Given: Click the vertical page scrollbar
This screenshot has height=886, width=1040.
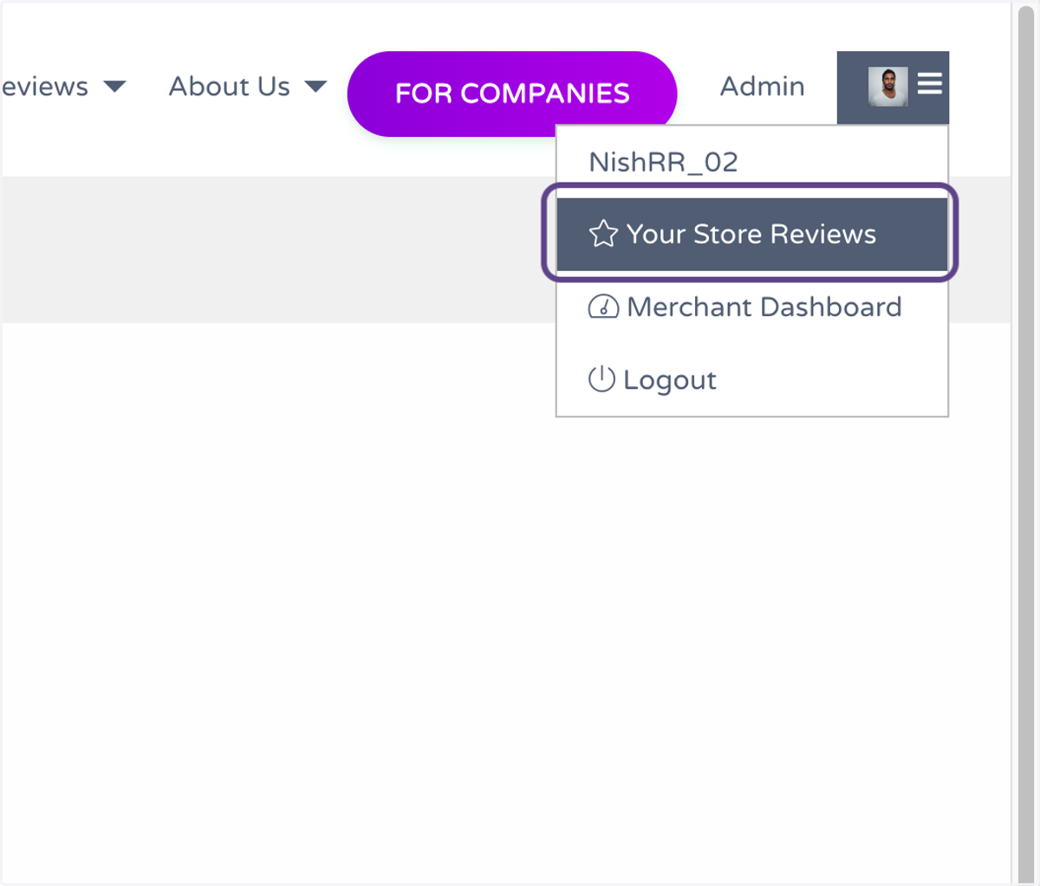Looking at the screenshot, I should [x=1024, y=443].
